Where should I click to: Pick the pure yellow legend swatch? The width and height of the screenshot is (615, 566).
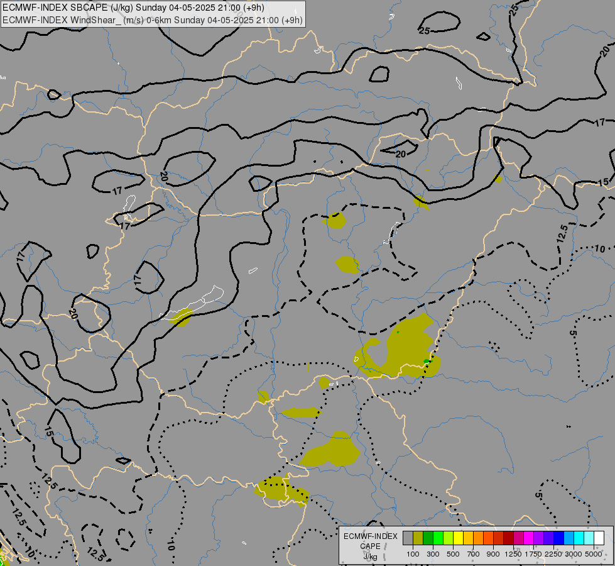458,538
